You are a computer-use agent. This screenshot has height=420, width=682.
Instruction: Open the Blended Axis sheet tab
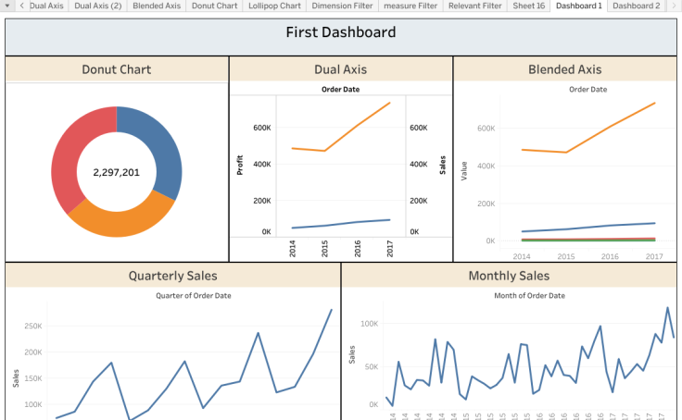[157, 6]
